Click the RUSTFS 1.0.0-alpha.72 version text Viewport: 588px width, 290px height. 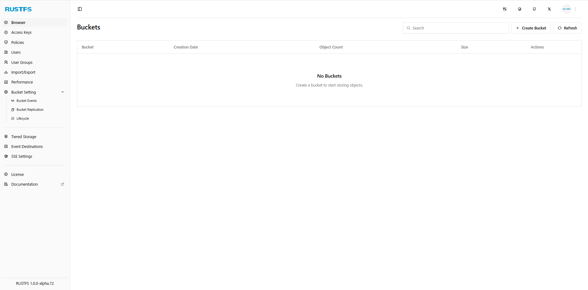pyautogui.click(x=35, y=283)
